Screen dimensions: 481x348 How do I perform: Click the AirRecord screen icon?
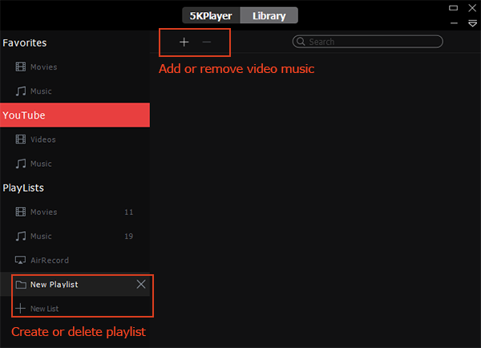point(21,261)
